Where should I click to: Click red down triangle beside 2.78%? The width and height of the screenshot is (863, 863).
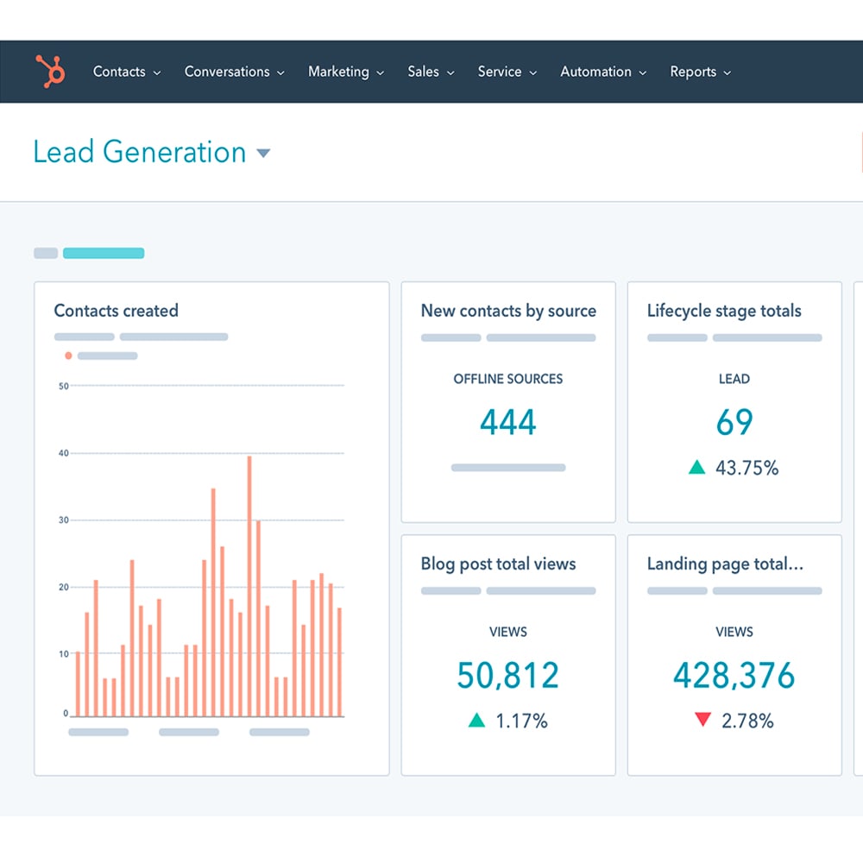tap(702, 720)
